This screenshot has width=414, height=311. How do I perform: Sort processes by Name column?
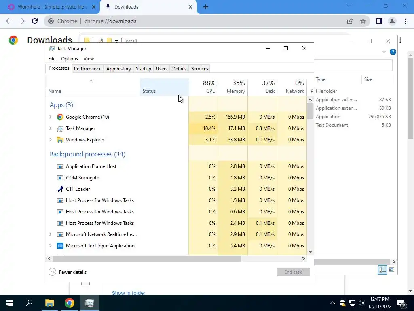(93, 87)
